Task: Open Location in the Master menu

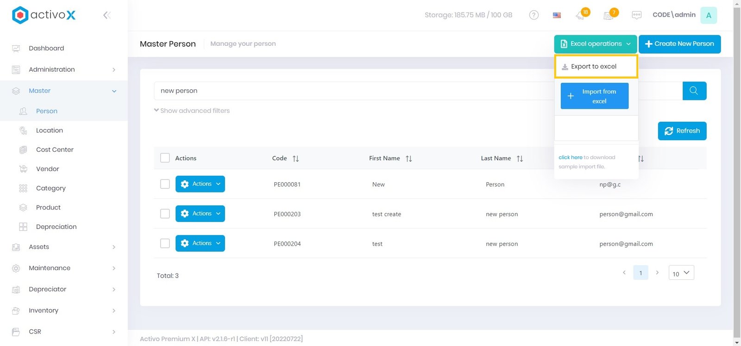Action: coord(50,130)
